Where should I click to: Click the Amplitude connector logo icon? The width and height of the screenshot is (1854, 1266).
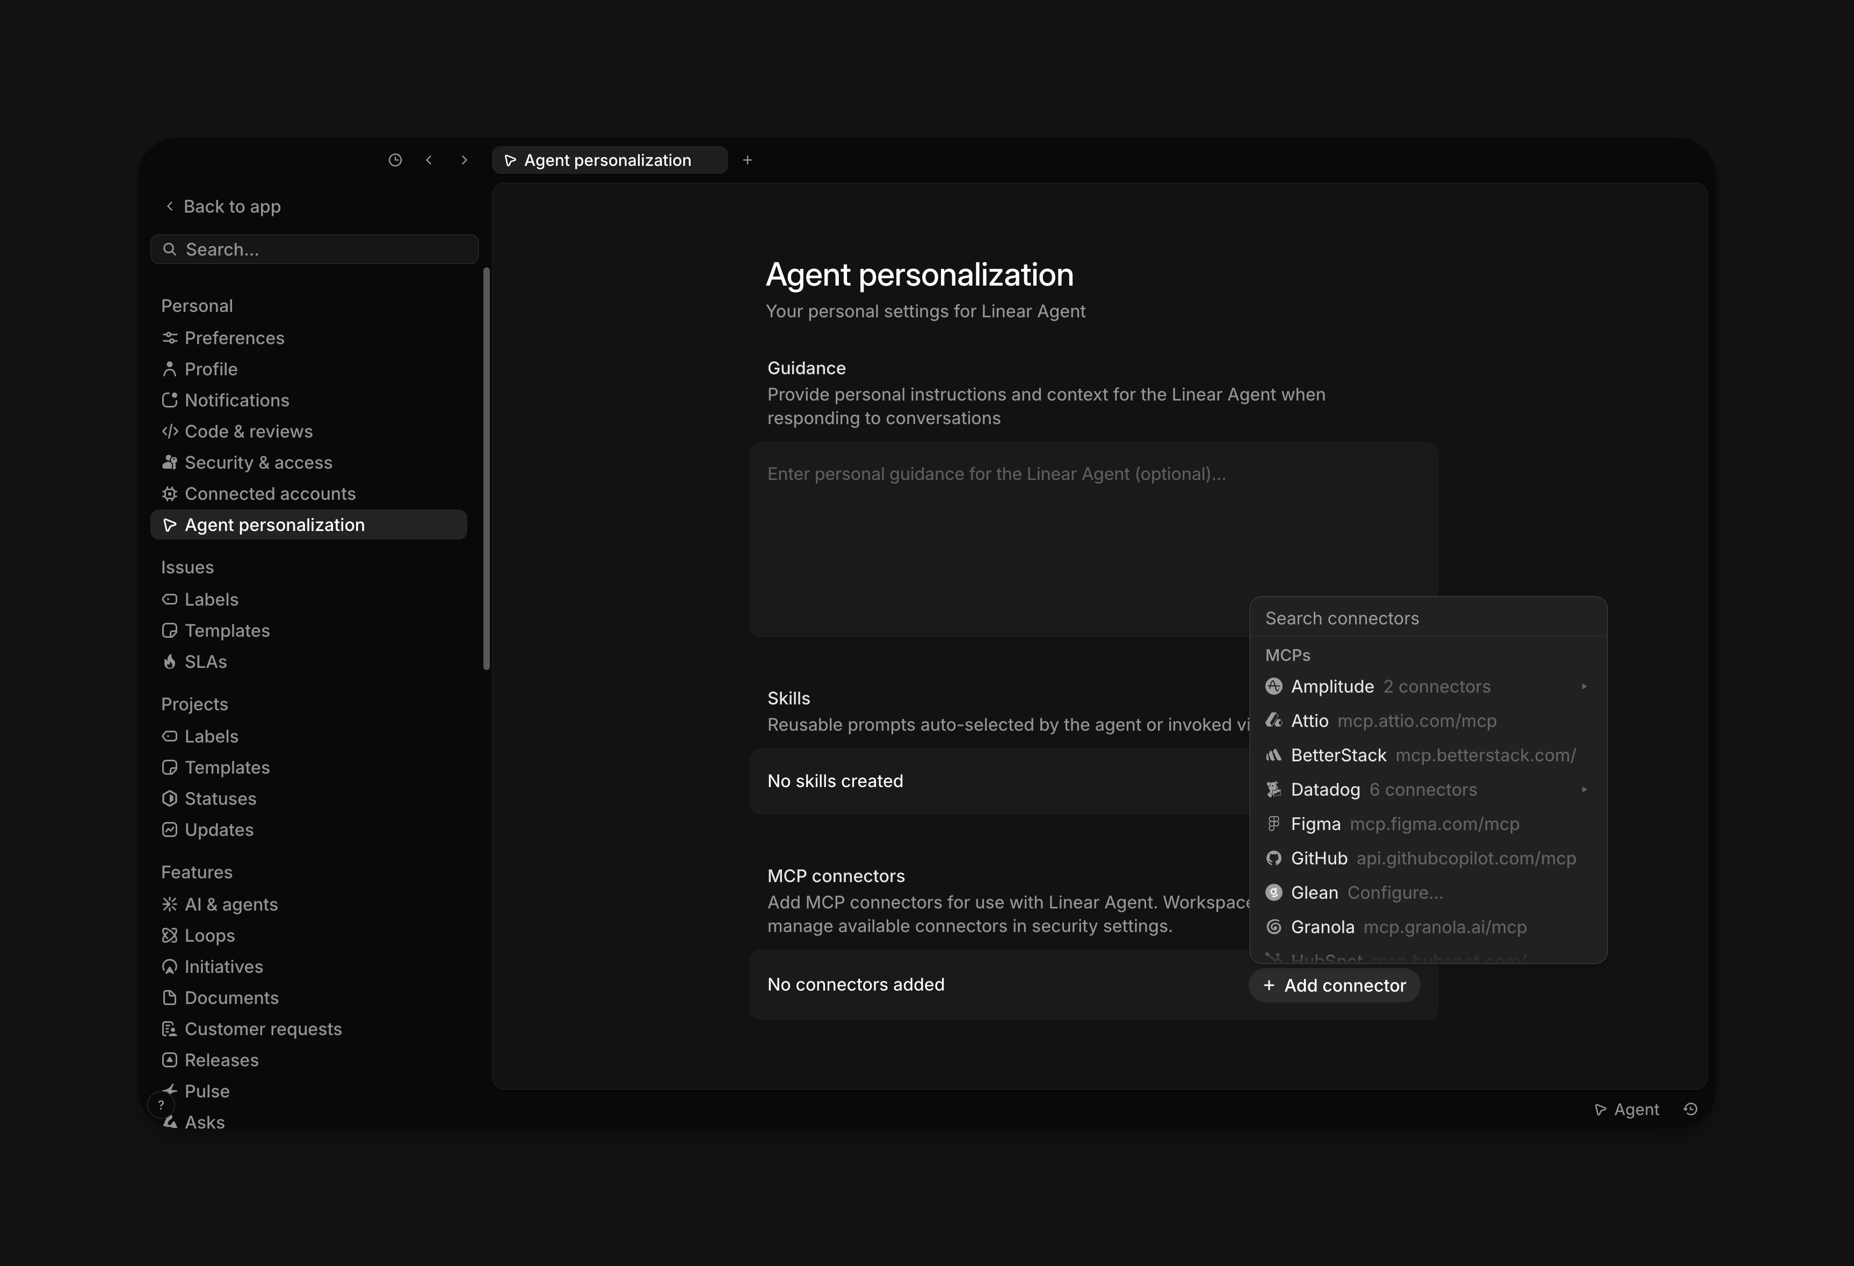1274,686
